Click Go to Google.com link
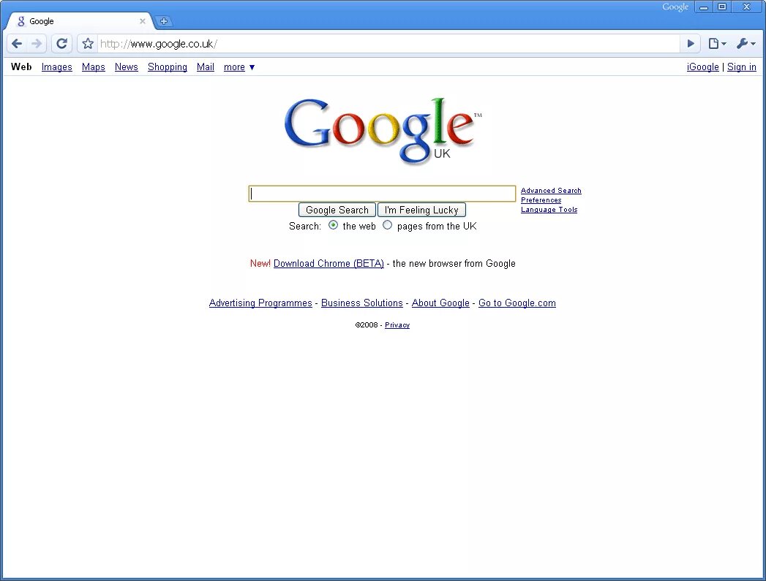Viewport: 766px width, 581px height. coord(517,303)
